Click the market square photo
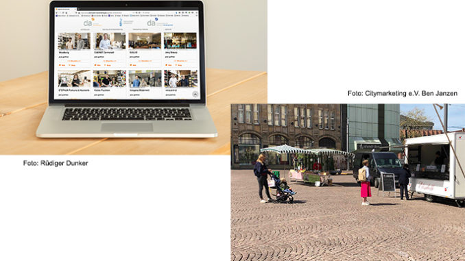The image size is (465, 261). [348, 182]
